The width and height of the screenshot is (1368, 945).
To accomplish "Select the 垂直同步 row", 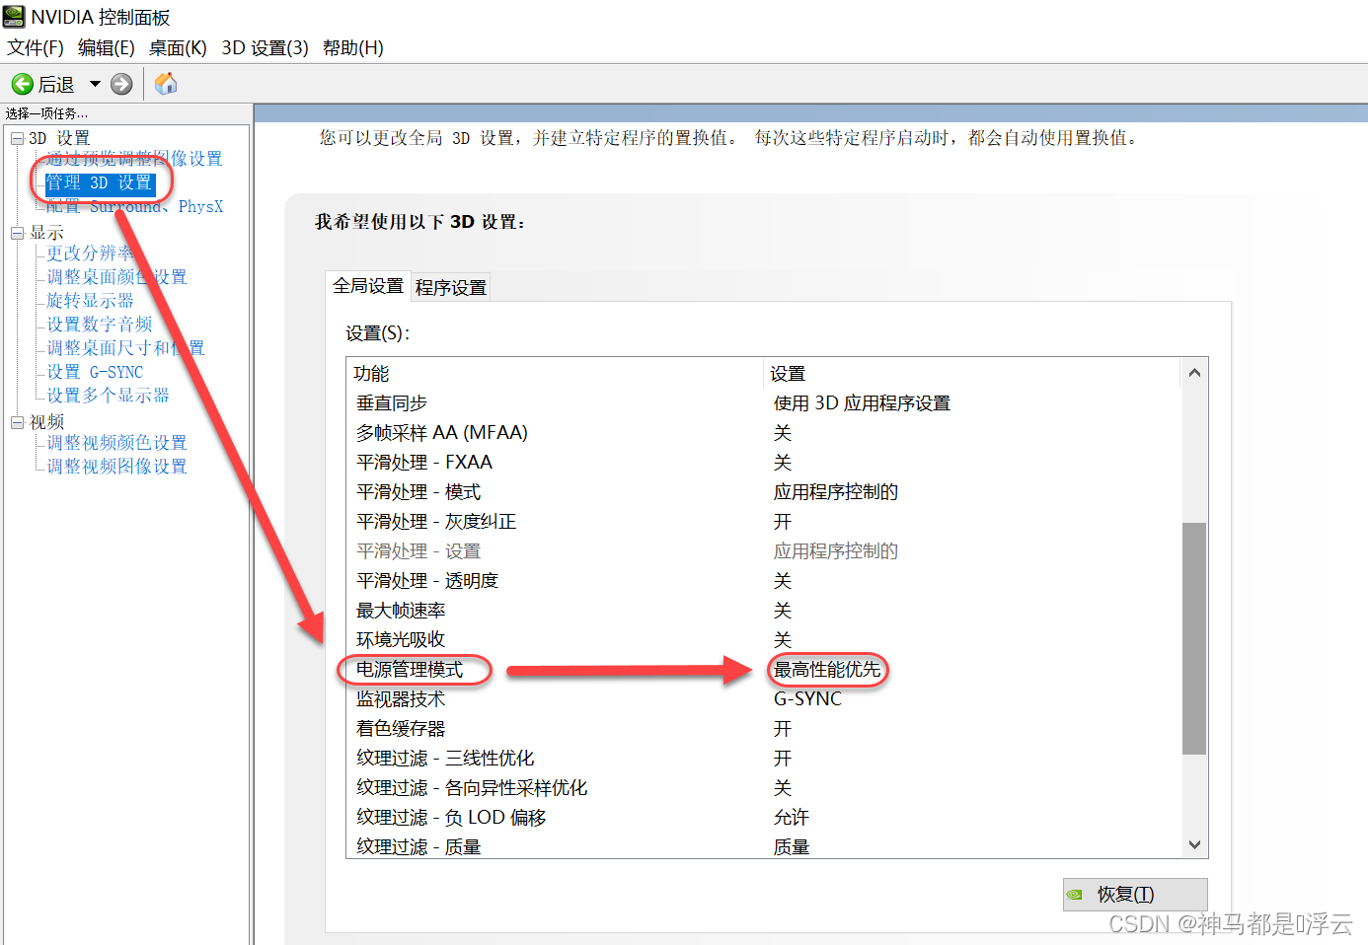I will (764, 403).
